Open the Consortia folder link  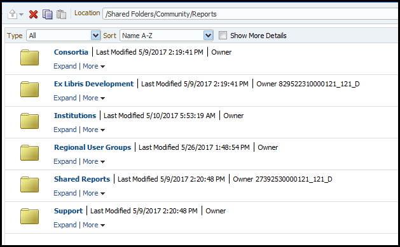[x=71, y=52]
